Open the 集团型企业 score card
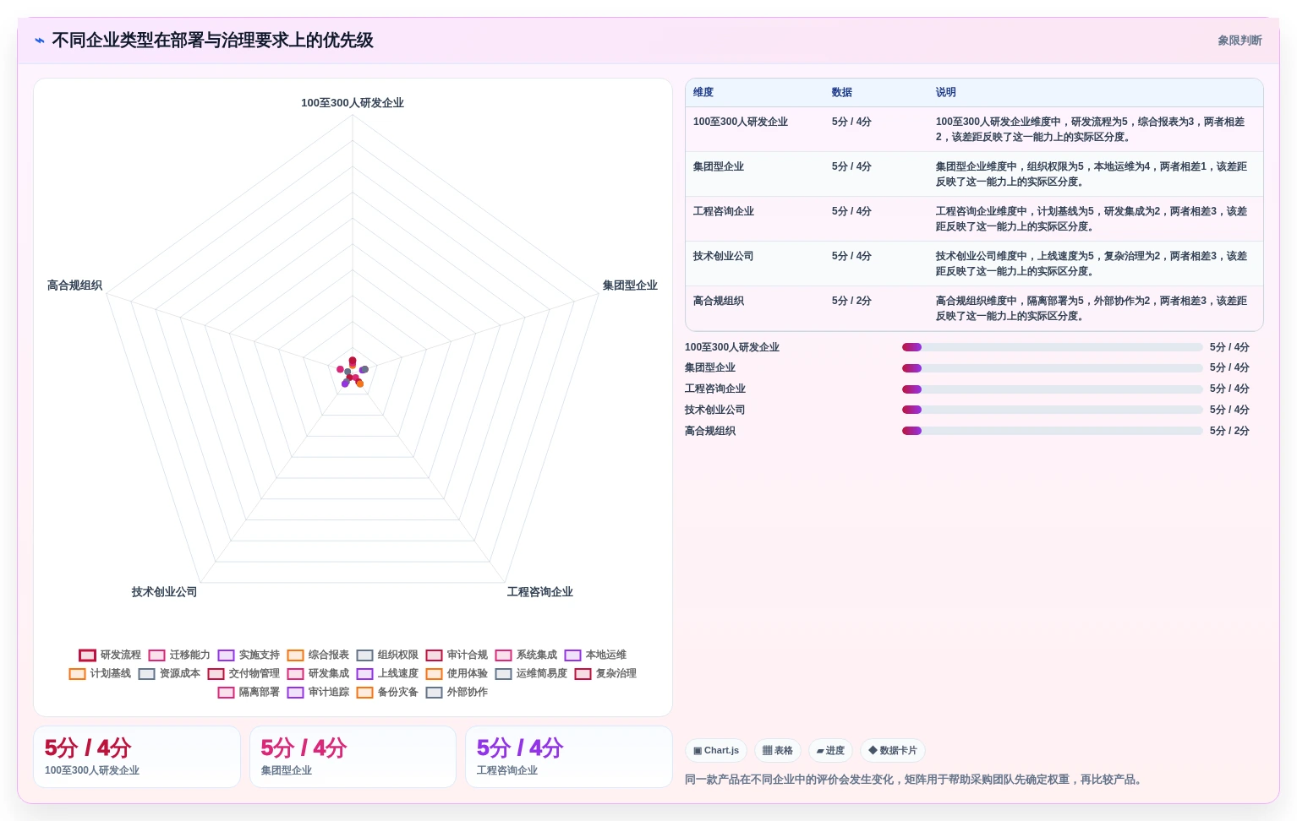The width and height of the screenshot is (1297, 821). (x=353, y=757)
